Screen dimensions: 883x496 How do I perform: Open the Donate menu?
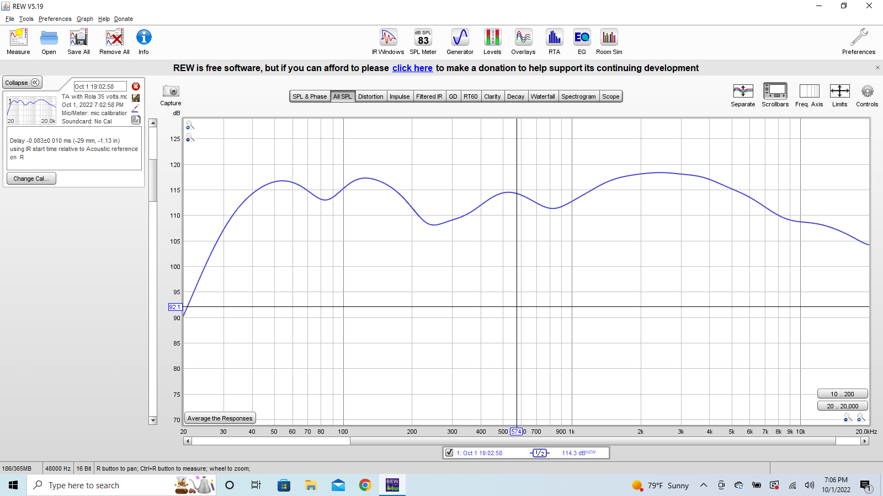tap(124, 19)
